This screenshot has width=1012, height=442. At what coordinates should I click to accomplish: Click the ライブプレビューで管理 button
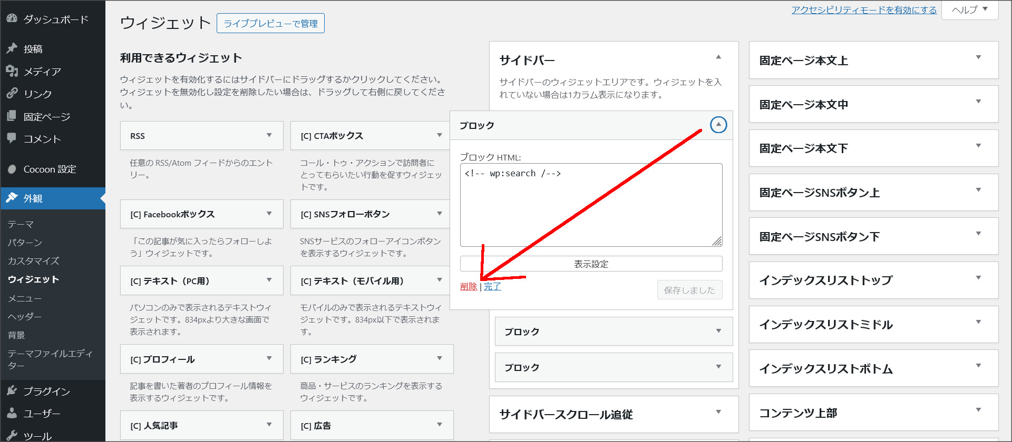[x=270, y=23]
